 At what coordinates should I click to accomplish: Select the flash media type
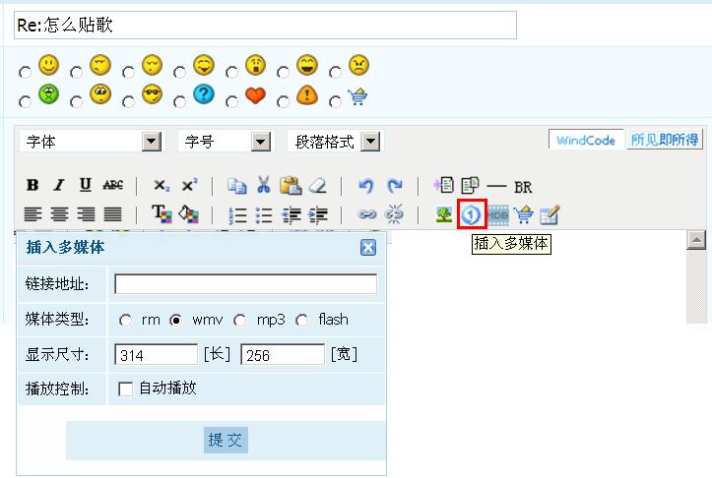301,320
